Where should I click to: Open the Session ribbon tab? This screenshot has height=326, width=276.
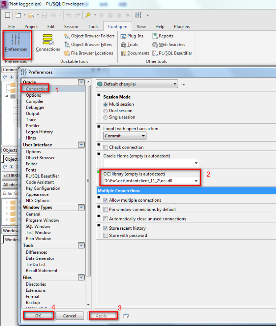pyautogui.click(x=71, y=27)
